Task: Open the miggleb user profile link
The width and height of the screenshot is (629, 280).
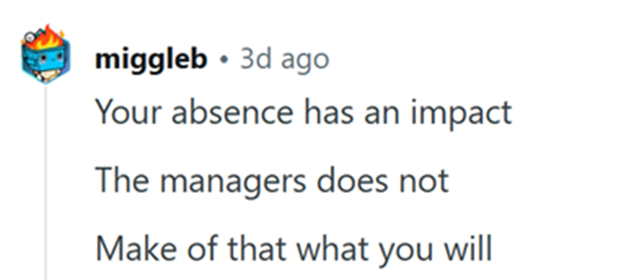Action: pyautogui.click(x=151, y=60)
